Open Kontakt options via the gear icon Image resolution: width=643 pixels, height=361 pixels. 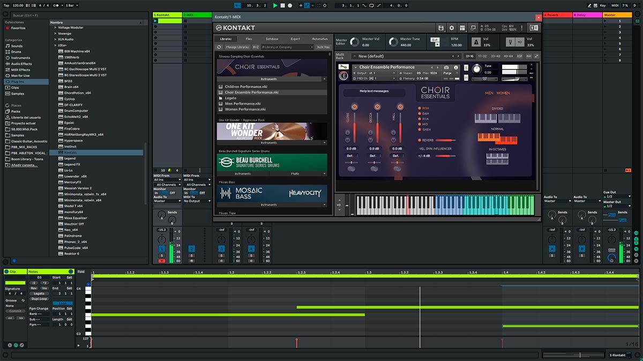pyautogui.click(x=452, y=28)
